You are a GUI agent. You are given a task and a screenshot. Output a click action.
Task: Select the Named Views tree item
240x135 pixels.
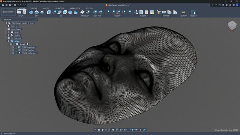(16, 29)
